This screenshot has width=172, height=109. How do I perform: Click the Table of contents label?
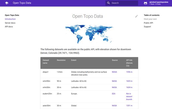[152, 15]
